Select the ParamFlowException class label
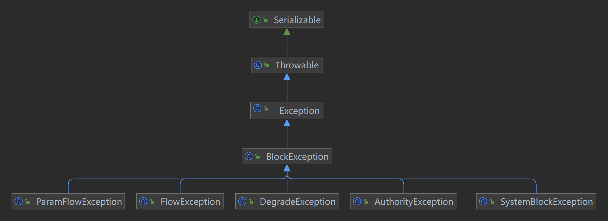608x221 pixels. click(x=79, y=202)
